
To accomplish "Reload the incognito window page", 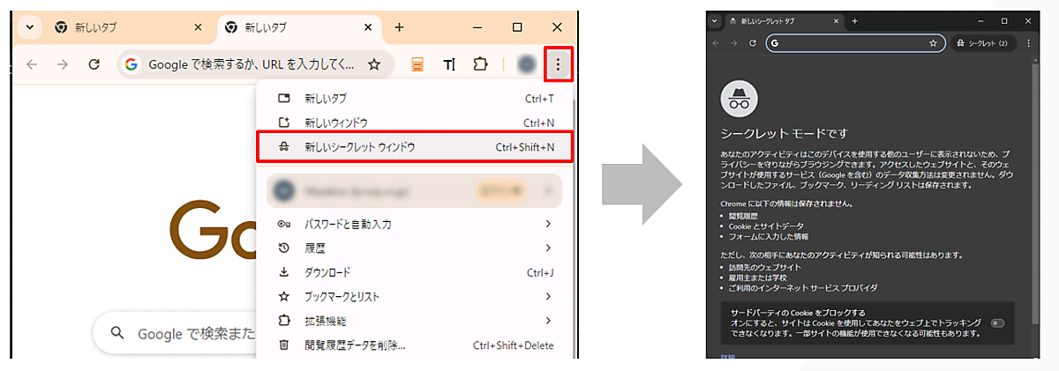I will (x=752, y=42).
